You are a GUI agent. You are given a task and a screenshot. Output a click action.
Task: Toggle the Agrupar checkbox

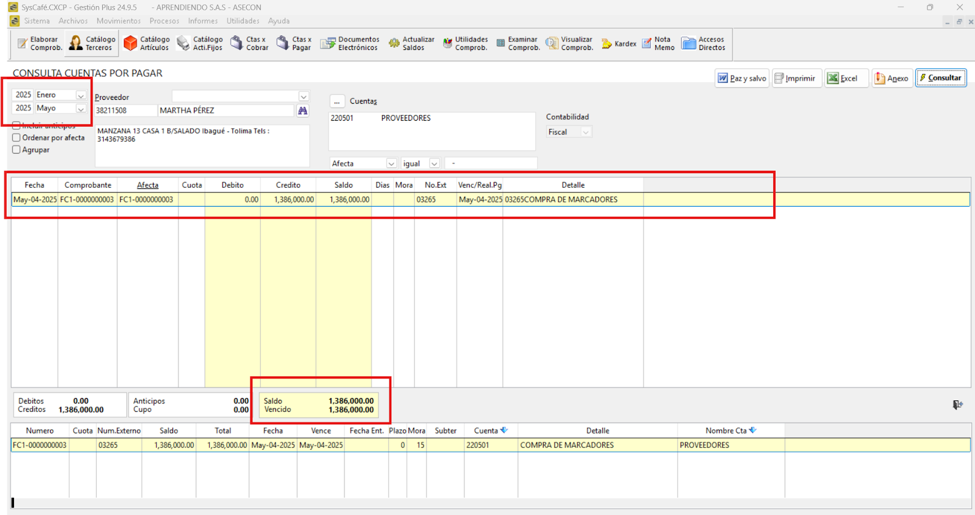(x=16, y=150)
